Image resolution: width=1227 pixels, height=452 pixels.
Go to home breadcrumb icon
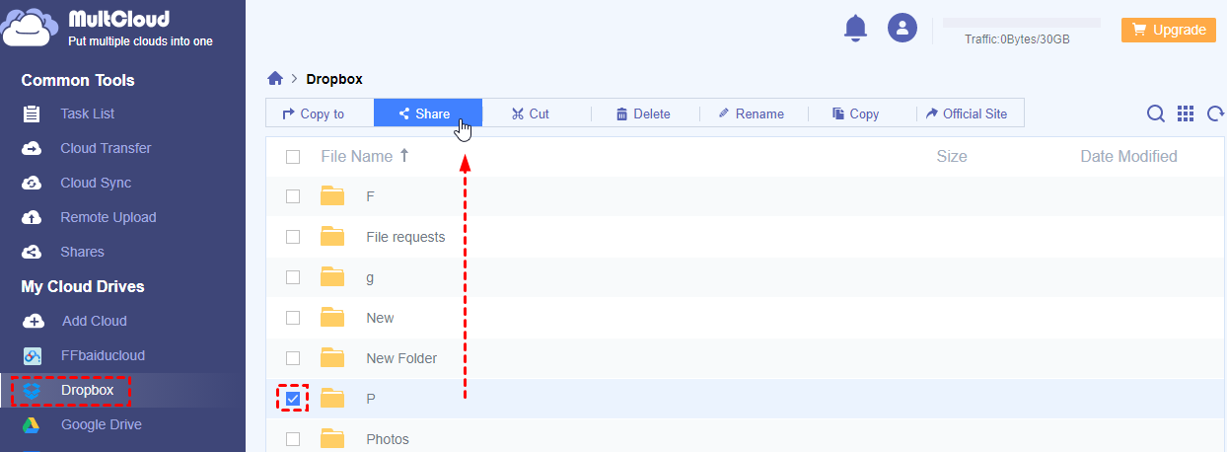click(275, 79)
